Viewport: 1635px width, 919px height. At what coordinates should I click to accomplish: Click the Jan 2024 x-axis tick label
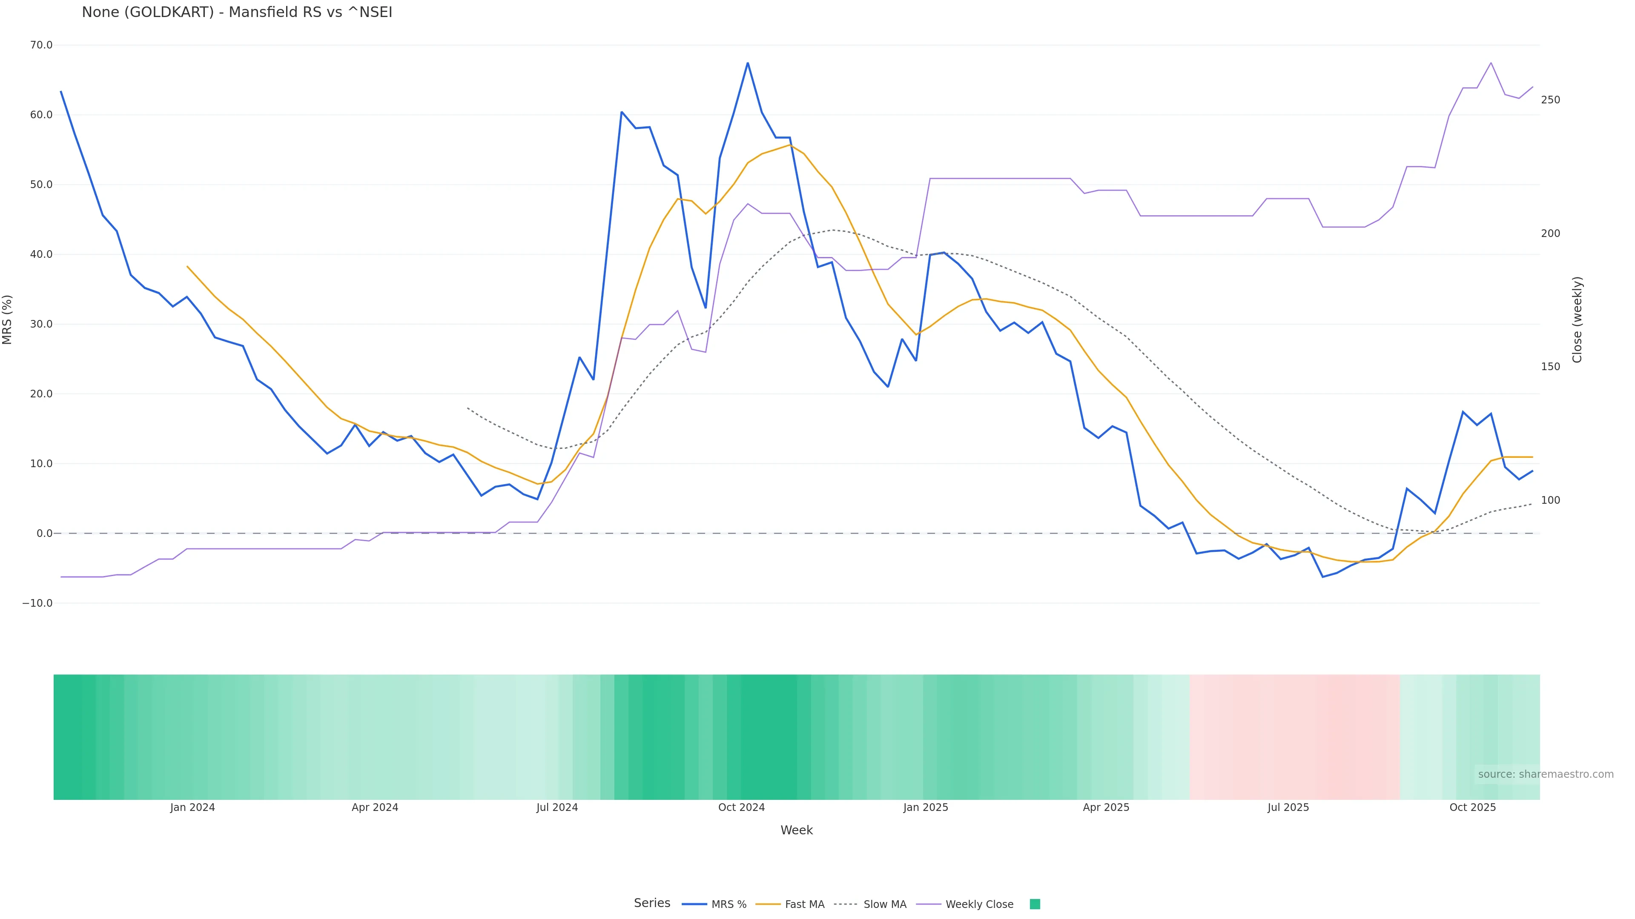tap(192, 808)
